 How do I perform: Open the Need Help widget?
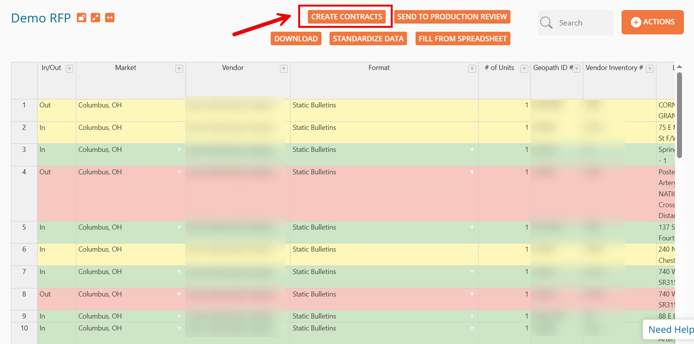[670, 330]
